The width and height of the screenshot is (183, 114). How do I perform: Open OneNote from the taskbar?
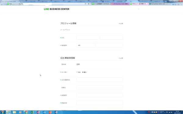click(x=38, y=112)
